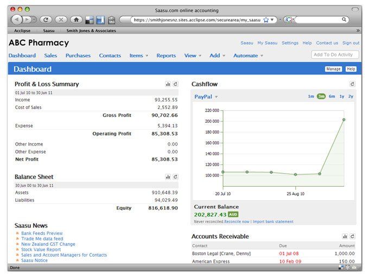Click the browser reload button

pyautogui.click(x=46, y=20)
